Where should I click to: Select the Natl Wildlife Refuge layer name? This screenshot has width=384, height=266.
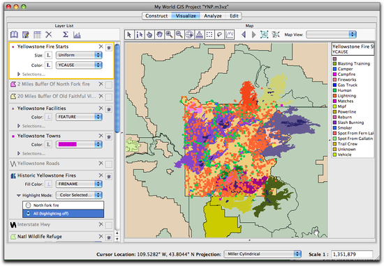pos(40,237)
